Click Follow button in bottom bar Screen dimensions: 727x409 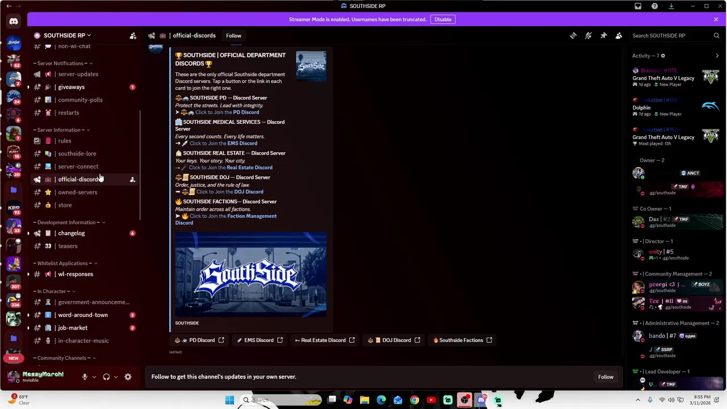point(605,377)
